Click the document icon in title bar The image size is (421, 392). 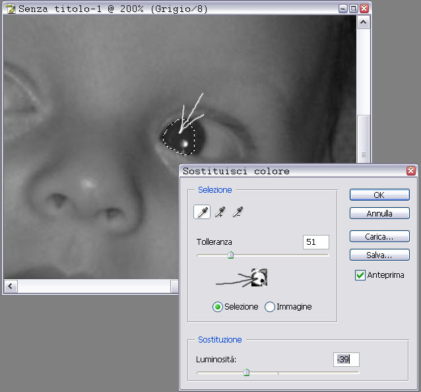pos(11,9)
